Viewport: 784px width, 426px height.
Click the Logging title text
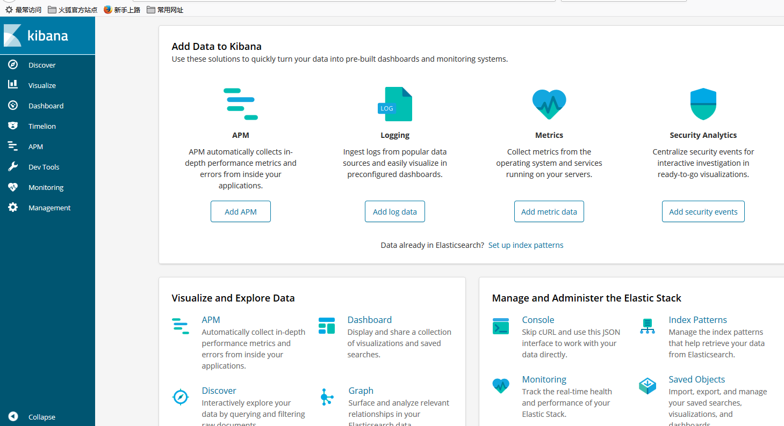click(395, 135)
